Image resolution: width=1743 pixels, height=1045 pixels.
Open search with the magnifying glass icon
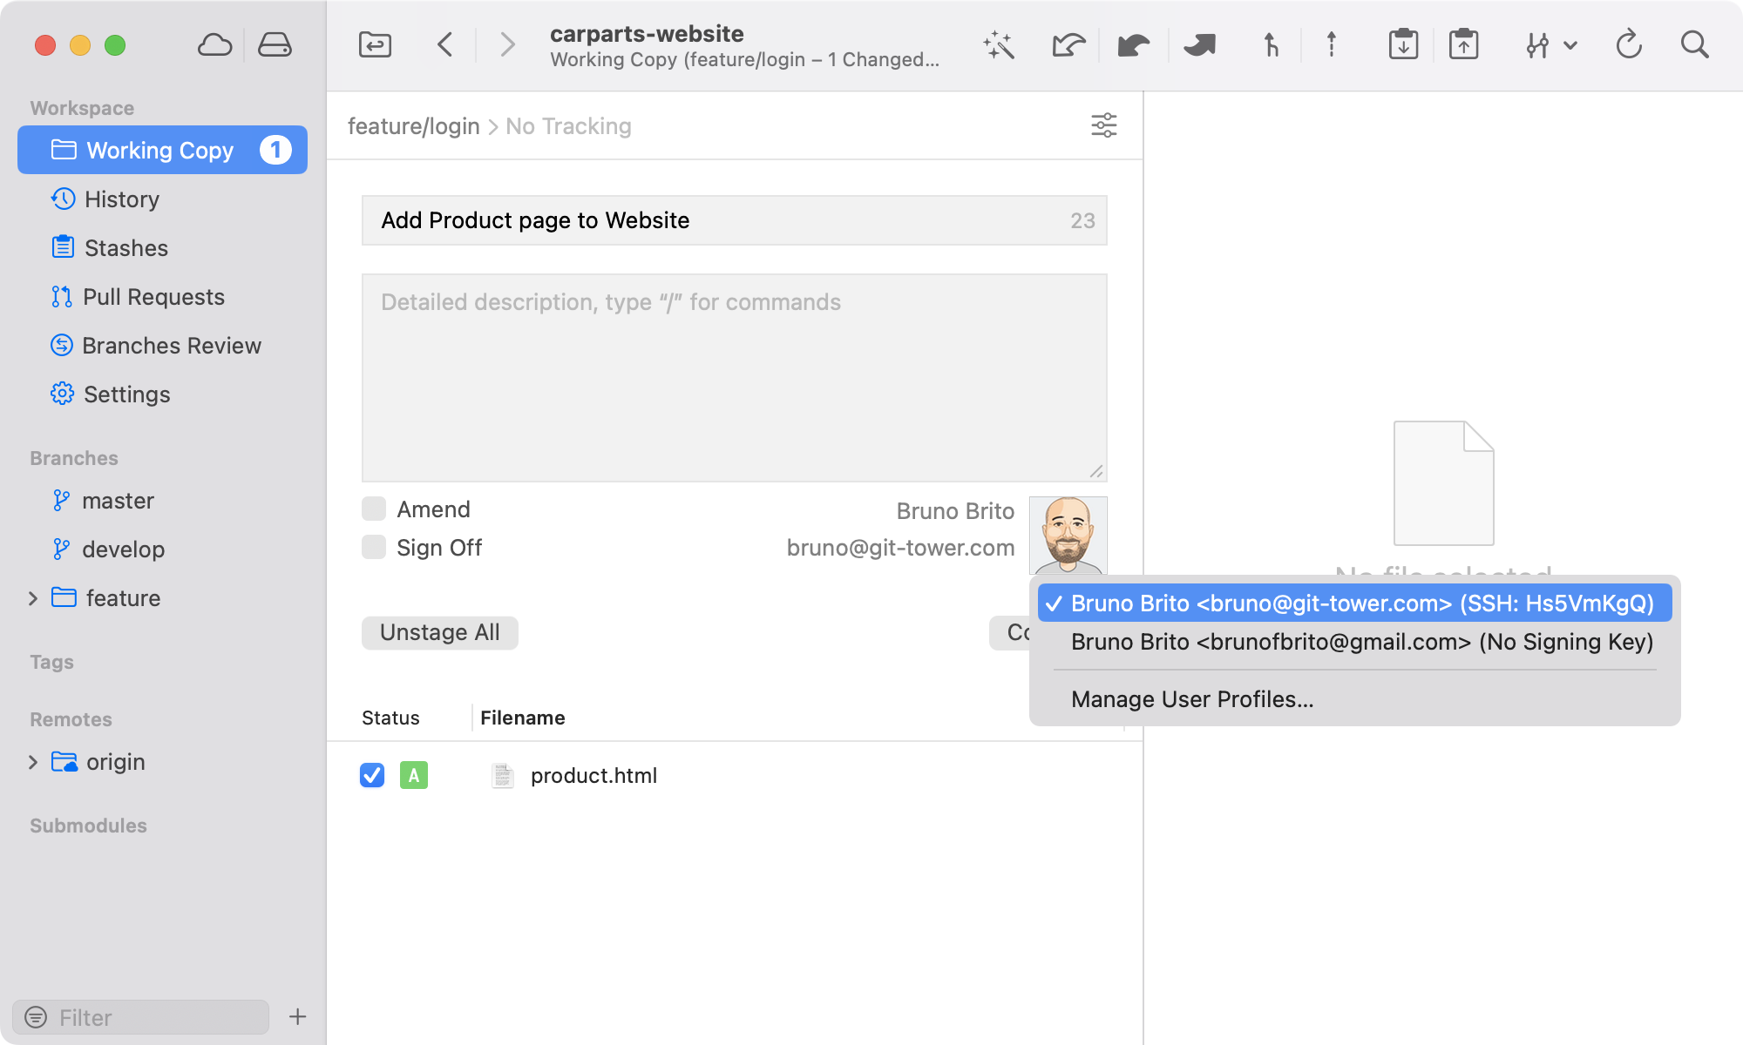[x=1694, y=44]
